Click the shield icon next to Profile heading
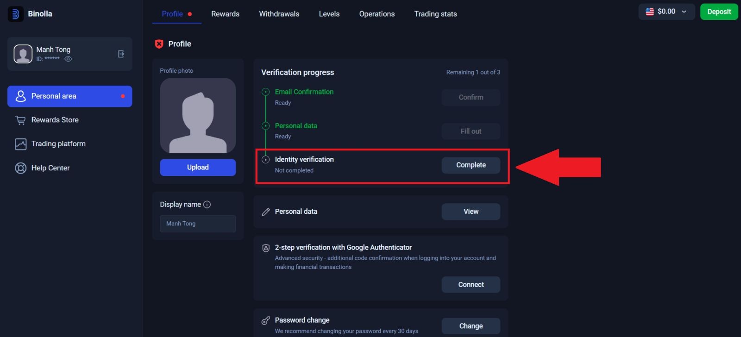The width and height of the screenshot is (741, 337). point(159,44)
